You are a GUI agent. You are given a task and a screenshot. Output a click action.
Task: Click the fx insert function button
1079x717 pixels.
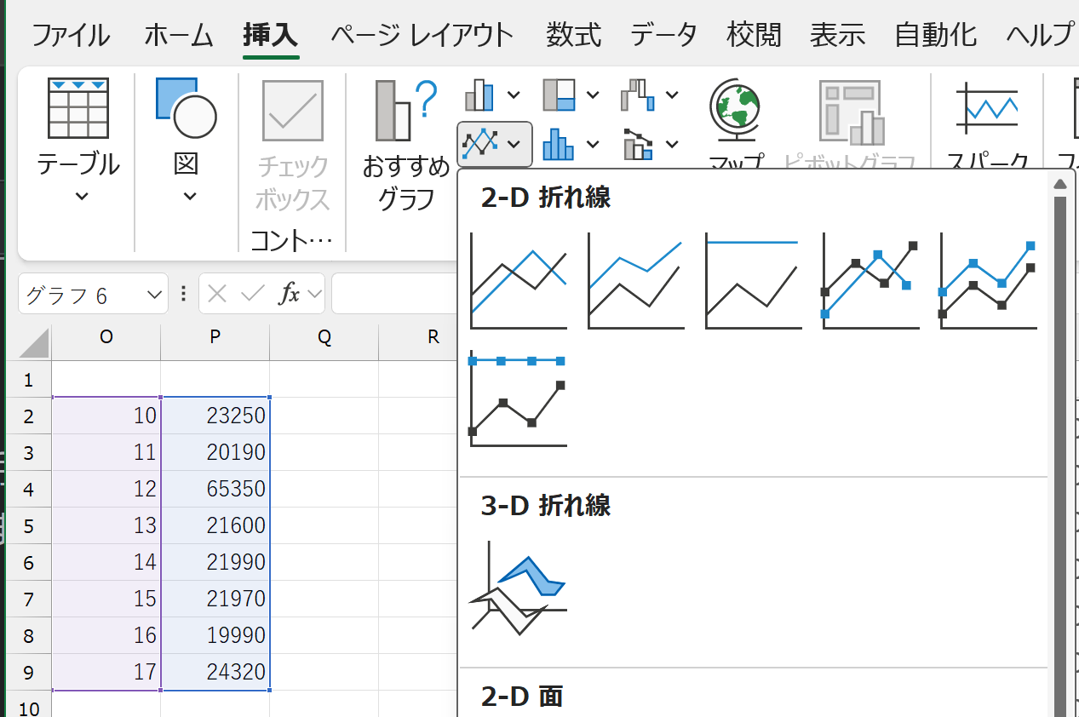290,295
